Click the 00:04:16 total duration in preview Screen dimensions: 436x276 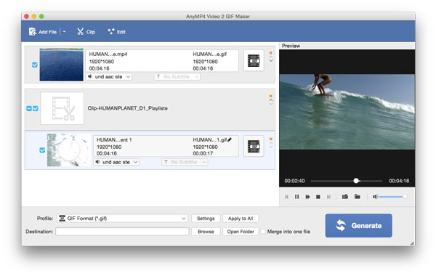pos(399,181)
